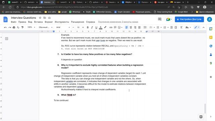The image size is (215, 121).
Task: Open the numbered list dropdown arrow
Action: 168,28
